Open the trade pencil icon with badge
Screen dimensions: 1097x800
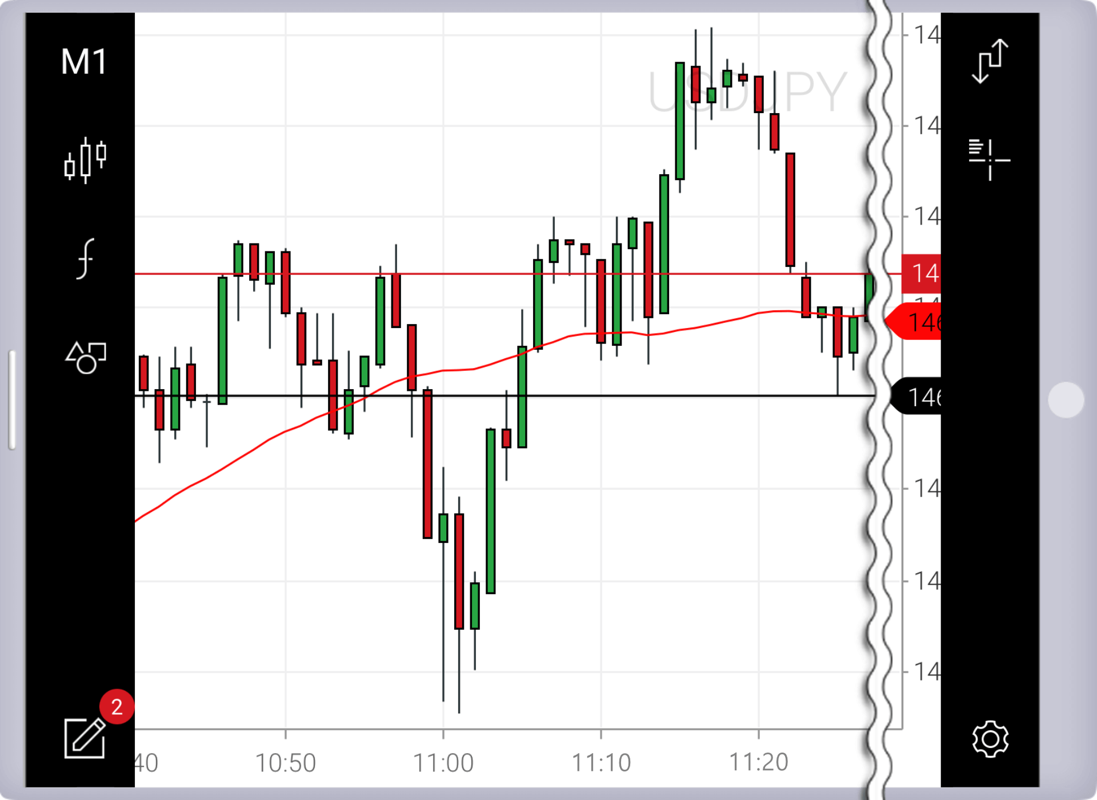85,738
